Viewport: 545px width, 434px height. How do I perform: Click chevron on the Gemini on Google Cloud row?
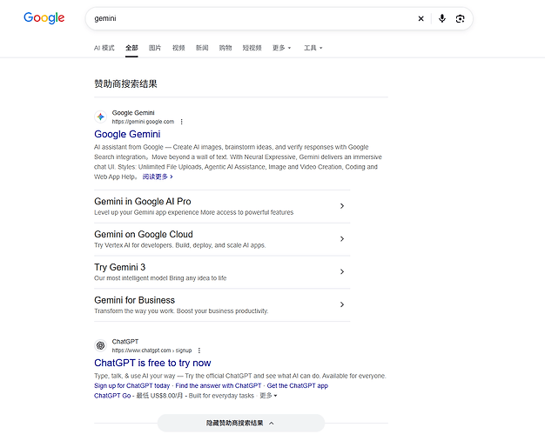pyautogui.click(x=342, y=239)
